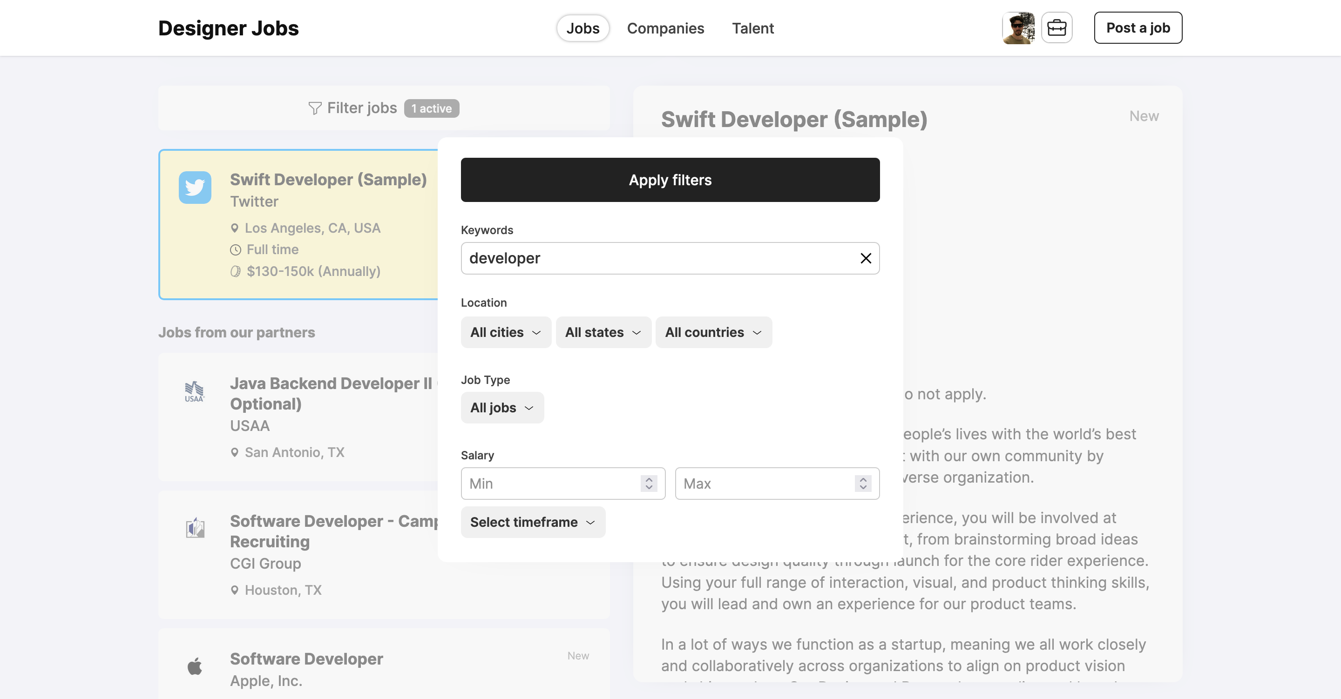Open the All jobs job type dropdown
The image size is (1341, 699).
tap(501, 408)
